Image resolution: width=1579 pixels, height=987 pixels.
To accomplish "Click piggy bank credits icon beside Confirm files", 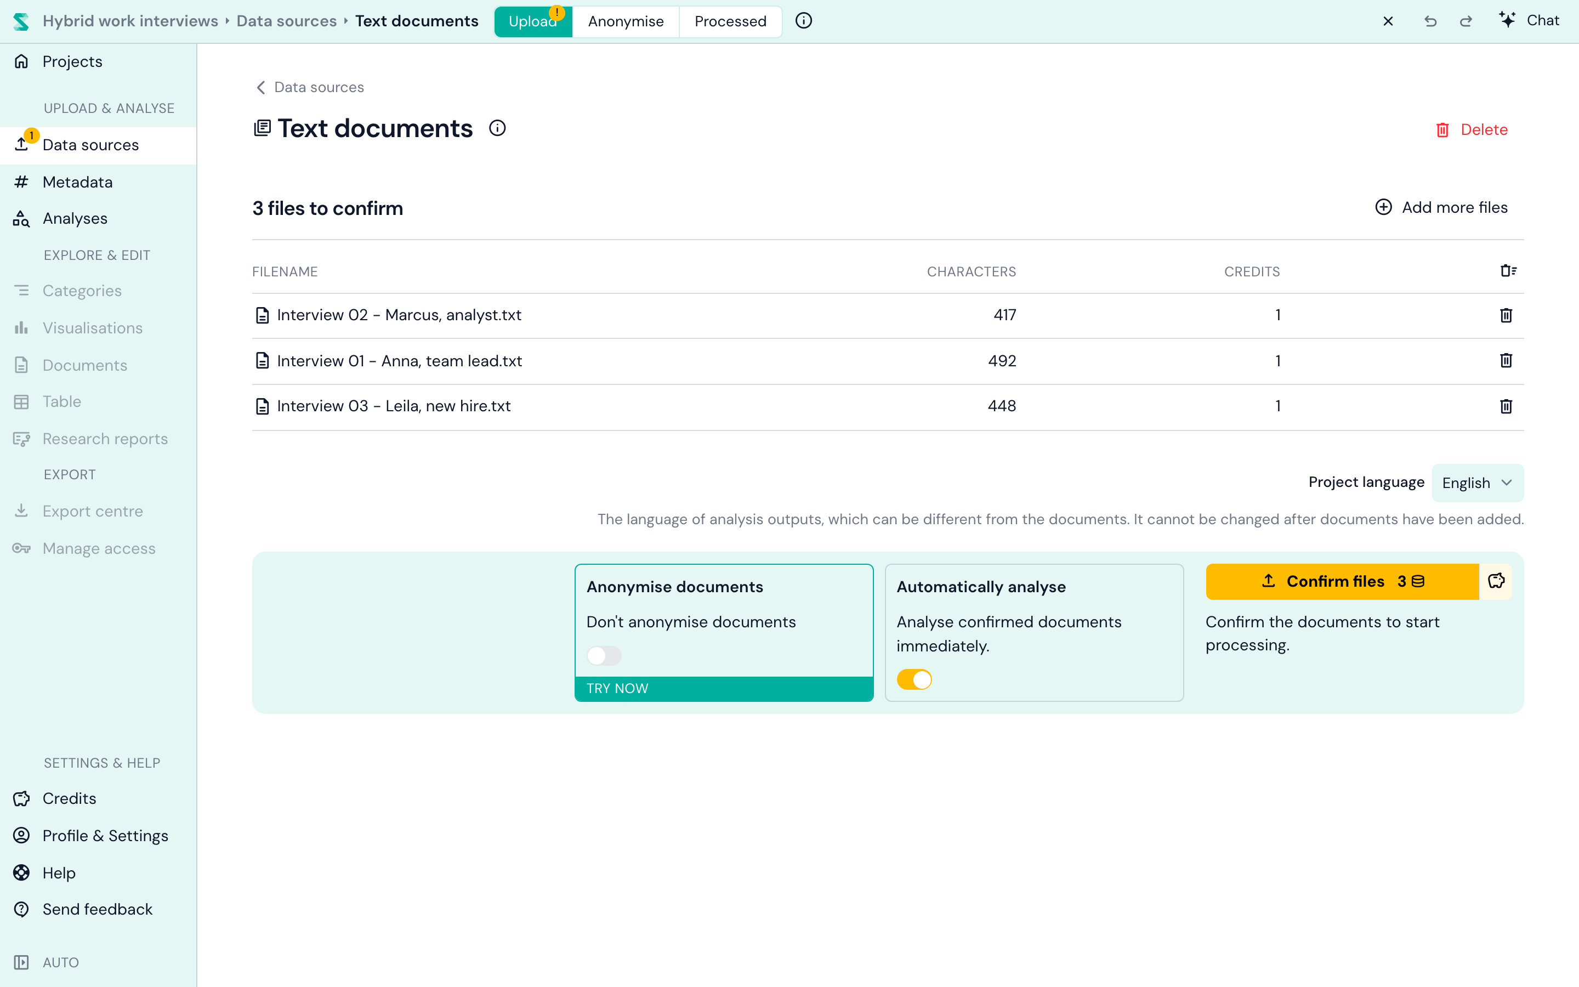I will (1496, 581).
